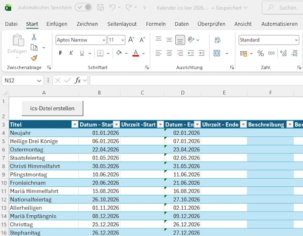Select the format painter brush

coord(34,58)
